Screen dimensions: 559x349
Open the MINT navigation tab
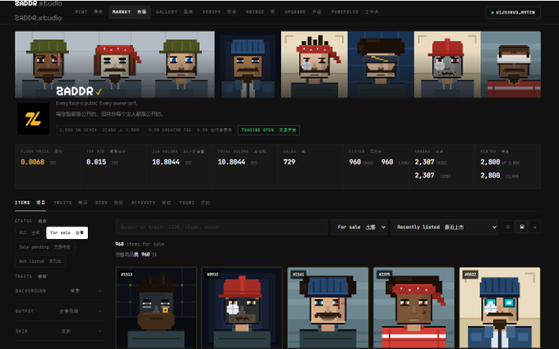pyautogui.click(x=89, y=11)
